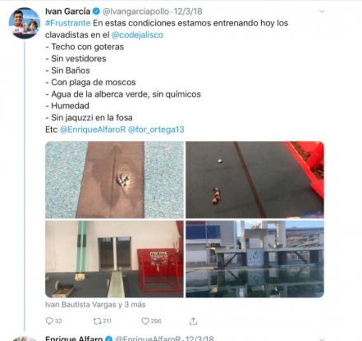Visit the @codejalisco mention
362x341 pixels.
[x=137, y=35]
